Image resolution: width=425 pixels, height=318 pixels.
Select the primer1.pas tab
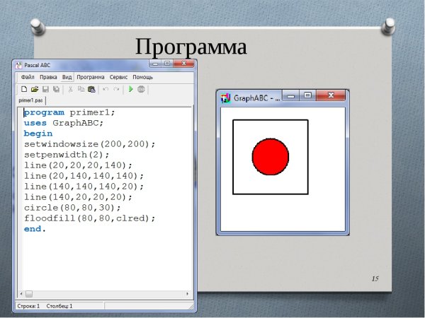[30, 101]
